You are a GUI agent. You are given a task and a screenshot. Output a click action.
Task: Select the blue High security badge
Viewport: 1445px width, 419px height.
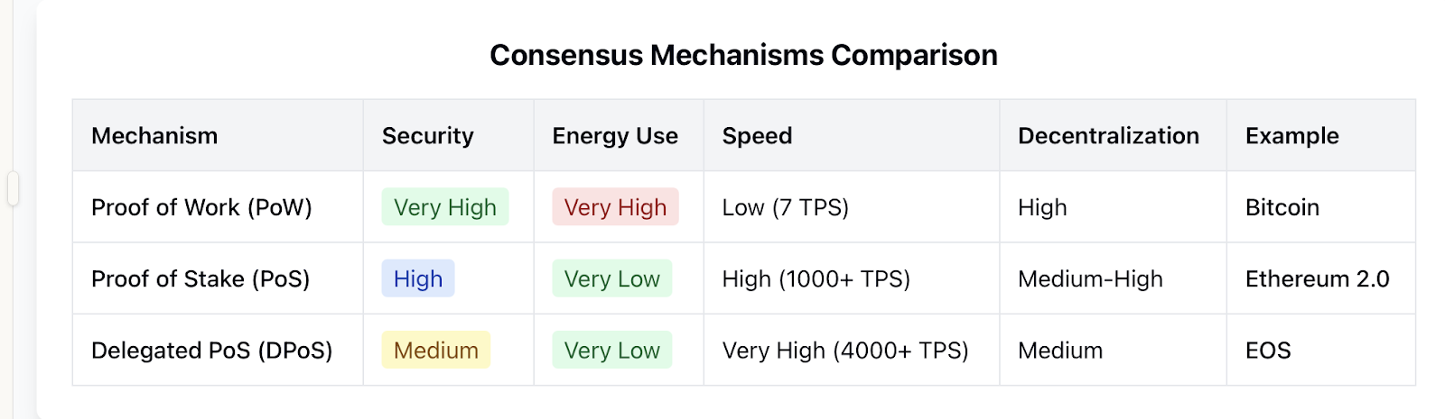pyautogui.click(x=418, y=279)
